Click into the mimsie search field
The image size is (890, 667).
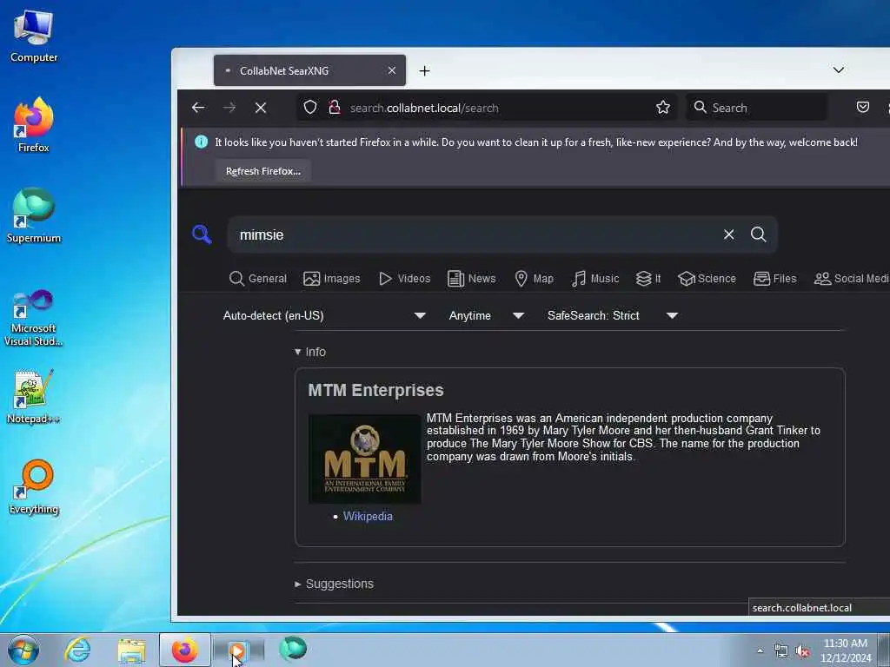point(474,234)
